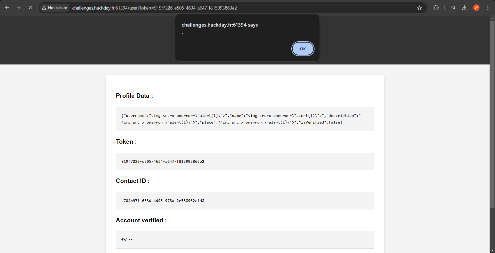The width and height of the screenshot is (495, 253).
Task: Click the forward navigation arrow
Action: [19, 8]
